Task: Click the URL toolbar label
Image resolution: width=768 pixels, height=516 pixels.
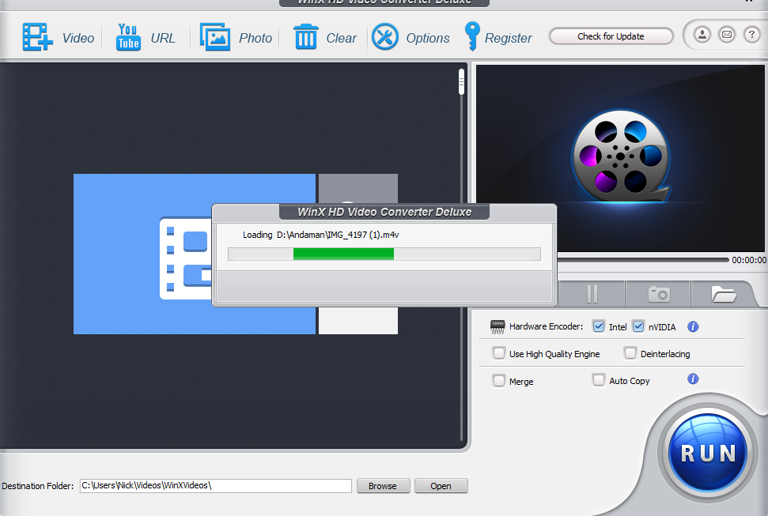Action: pyautogui.click(x=163, y=38)
